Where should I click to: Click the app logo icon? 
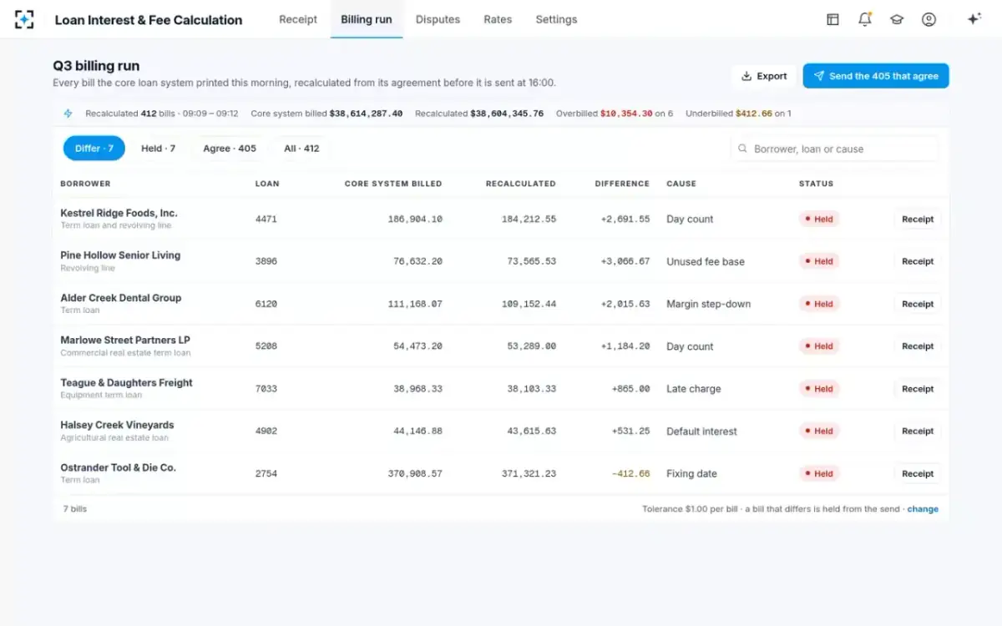(x=24, y=19)
